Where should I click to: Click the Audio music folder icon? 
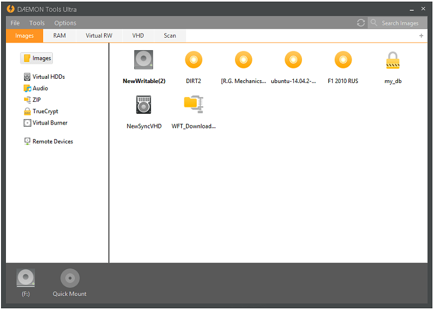(x=27, y=88)
